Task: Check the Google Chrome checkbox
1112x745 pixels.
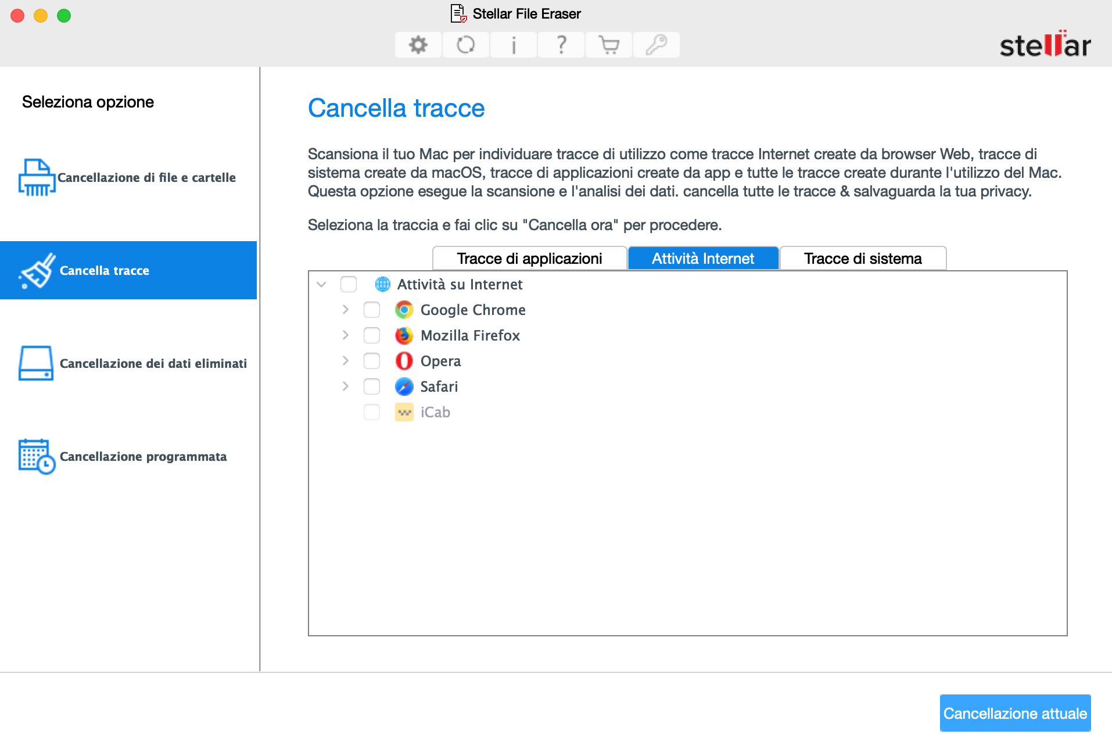Action: (372, 310)
